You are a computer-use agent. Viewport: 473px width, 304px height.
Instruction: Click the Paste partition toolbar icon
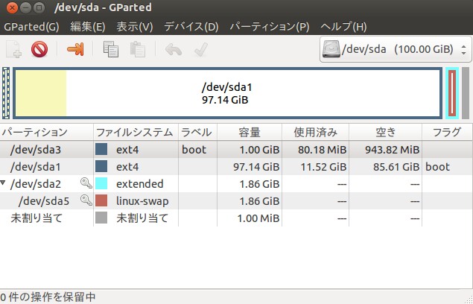point(137,50)
